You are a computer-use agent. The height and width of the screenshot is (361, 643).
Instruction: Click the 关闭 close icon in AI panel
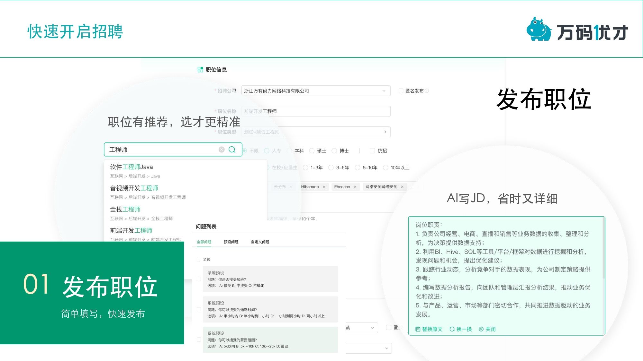[481, 329]
